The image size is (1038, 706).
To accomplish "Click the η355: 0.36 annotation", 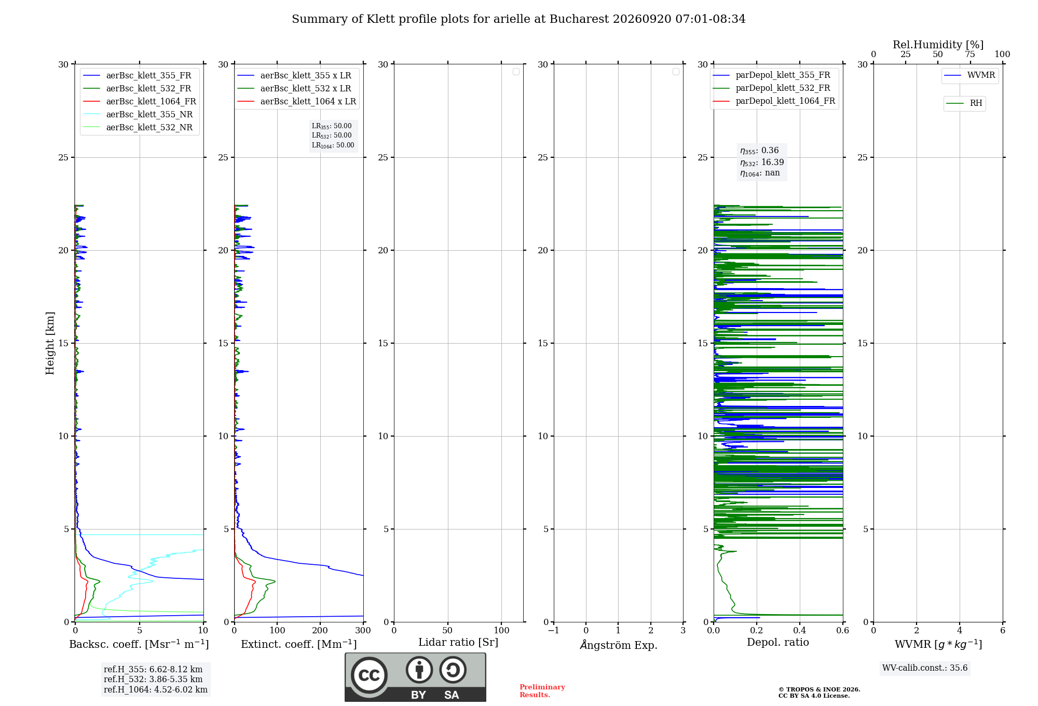I will (759, 151).
